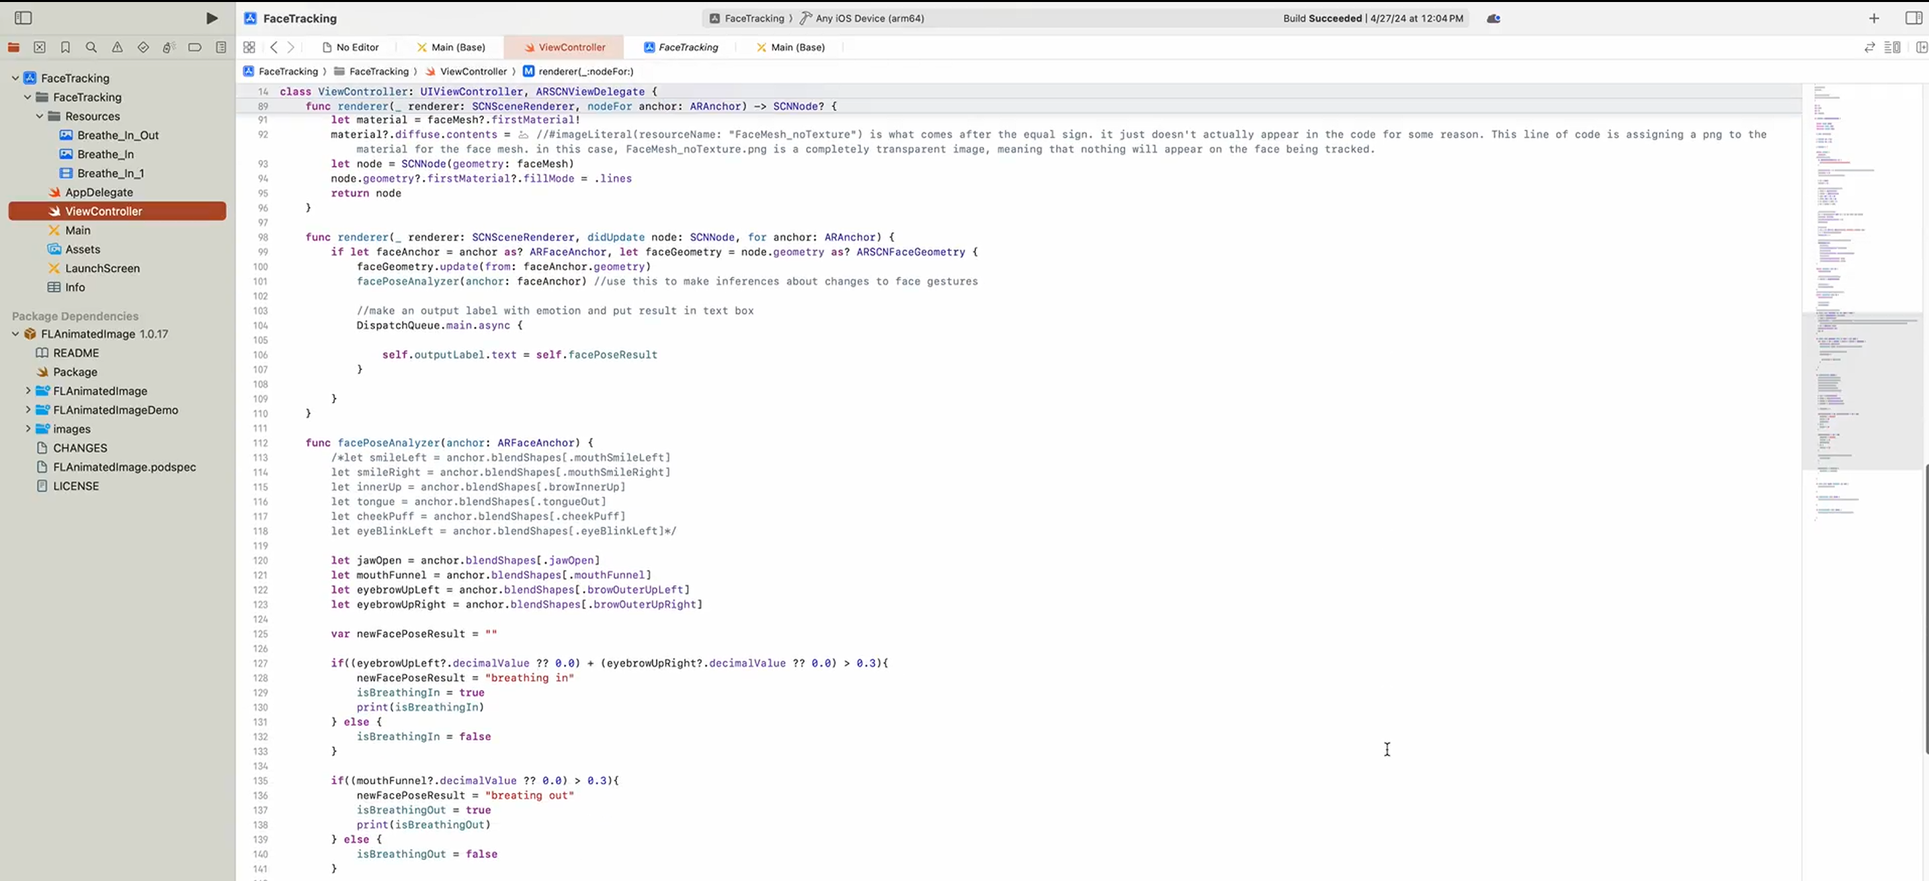Click the plus Library button
Image resolution: width=1929 pixels, height=881 pixels.
[1874, 18]
